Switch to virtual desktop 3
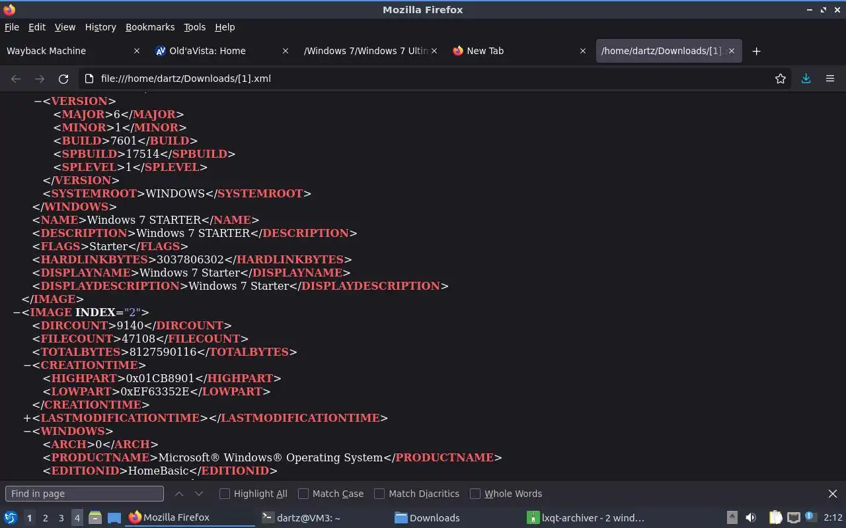 point(61,518)
